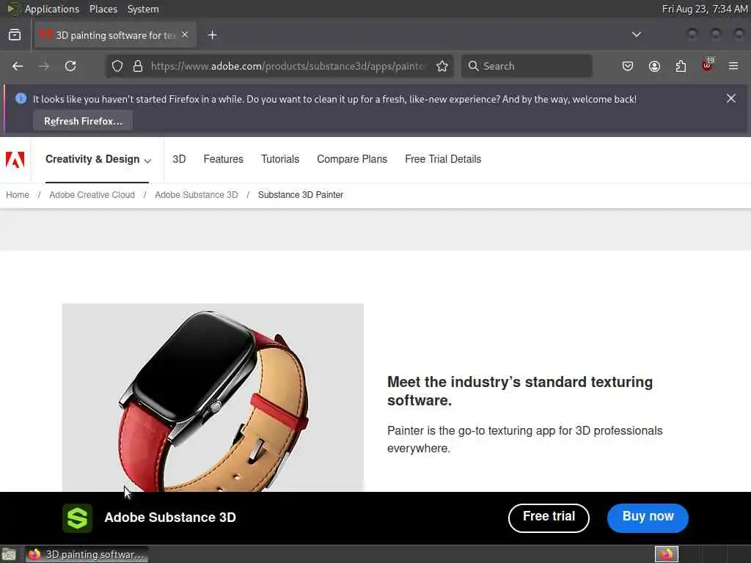Open the Extensions puzzle icon
751x563 pixels.
point(681,66)
